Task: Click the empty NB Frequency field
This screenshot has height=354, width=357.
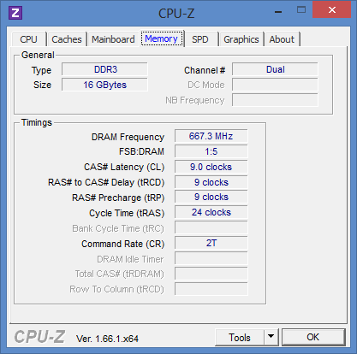Action: (x=275, y=100)
